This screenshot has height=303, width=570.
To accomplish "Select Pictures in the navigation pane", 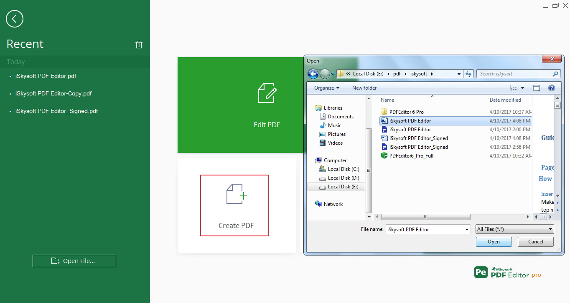I will 332,134.
